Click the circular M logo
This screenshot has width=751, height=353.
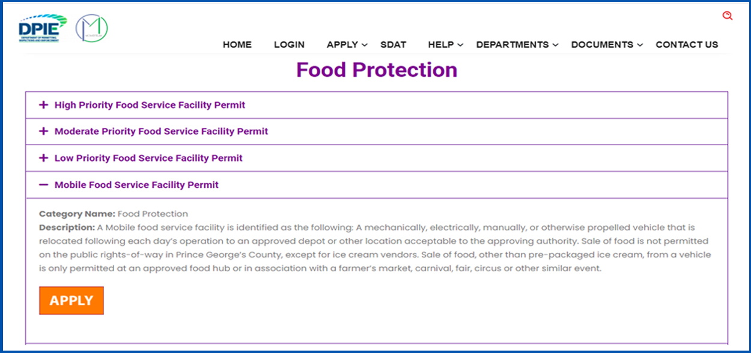(x=91, y=28)
